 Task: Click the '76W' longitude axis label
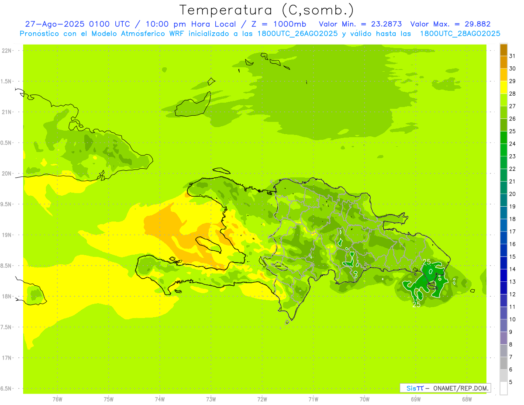coord(57,399)
